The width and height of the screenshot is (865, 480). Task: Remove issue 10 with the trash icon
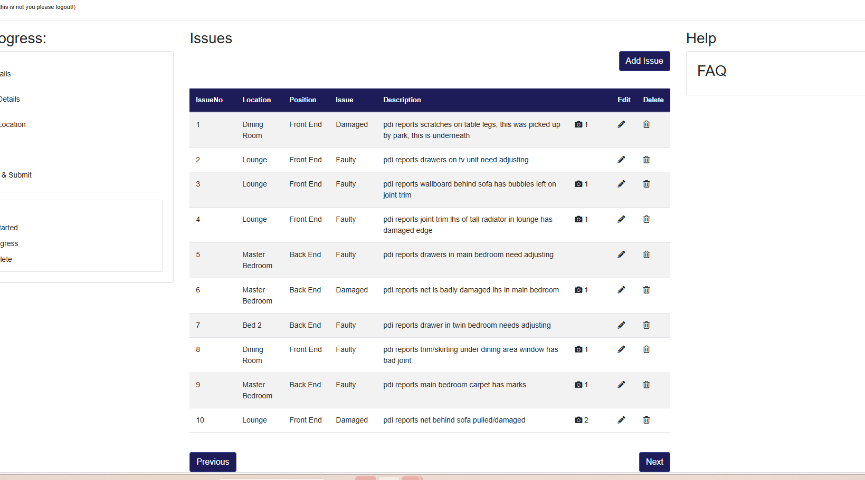[x=646, y=420]
